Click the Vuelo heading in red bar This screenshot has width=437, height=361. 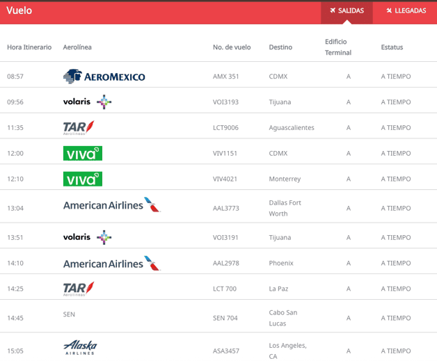[19, 11]
